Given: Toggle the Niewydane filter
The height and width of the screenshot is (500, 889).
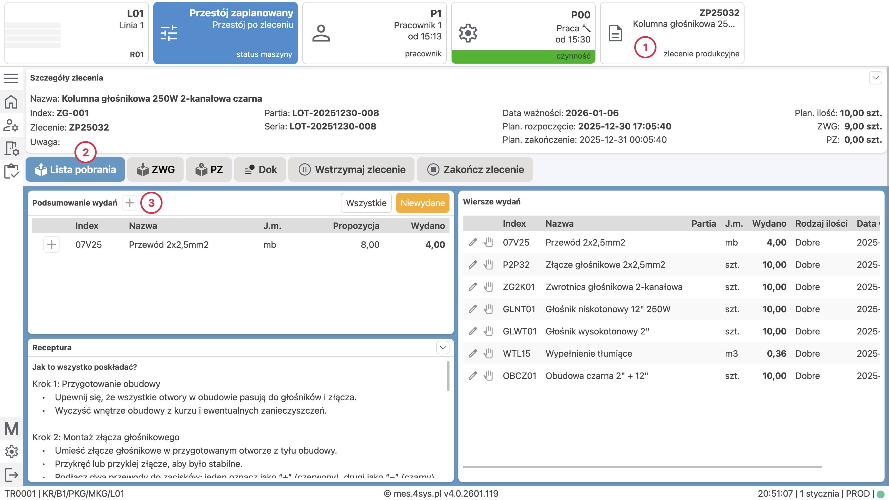Looking at the screenshot, I should click(423, 203).
